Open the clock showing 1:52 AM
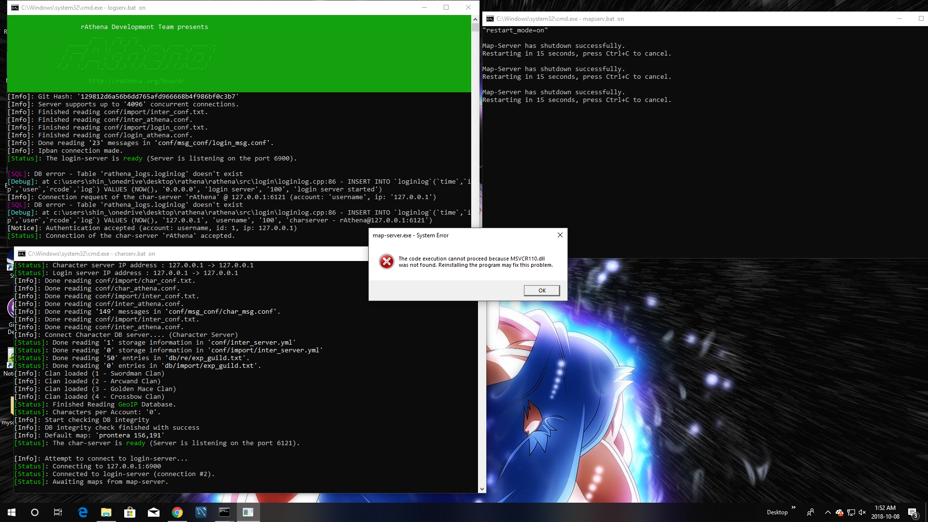This screenshot has width=928, height=522. (x=885, y=512)
